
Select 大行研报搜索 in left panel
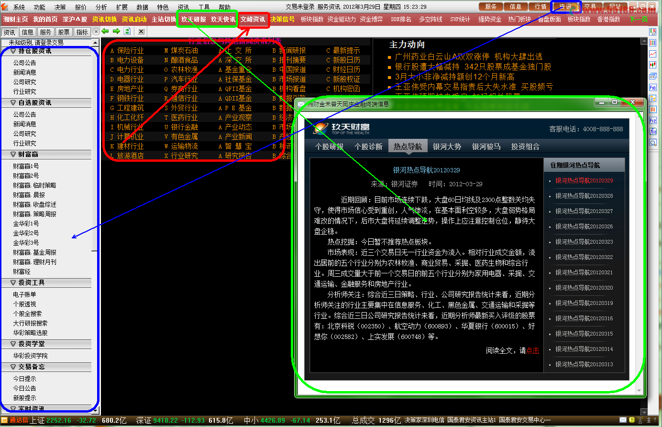30,323
